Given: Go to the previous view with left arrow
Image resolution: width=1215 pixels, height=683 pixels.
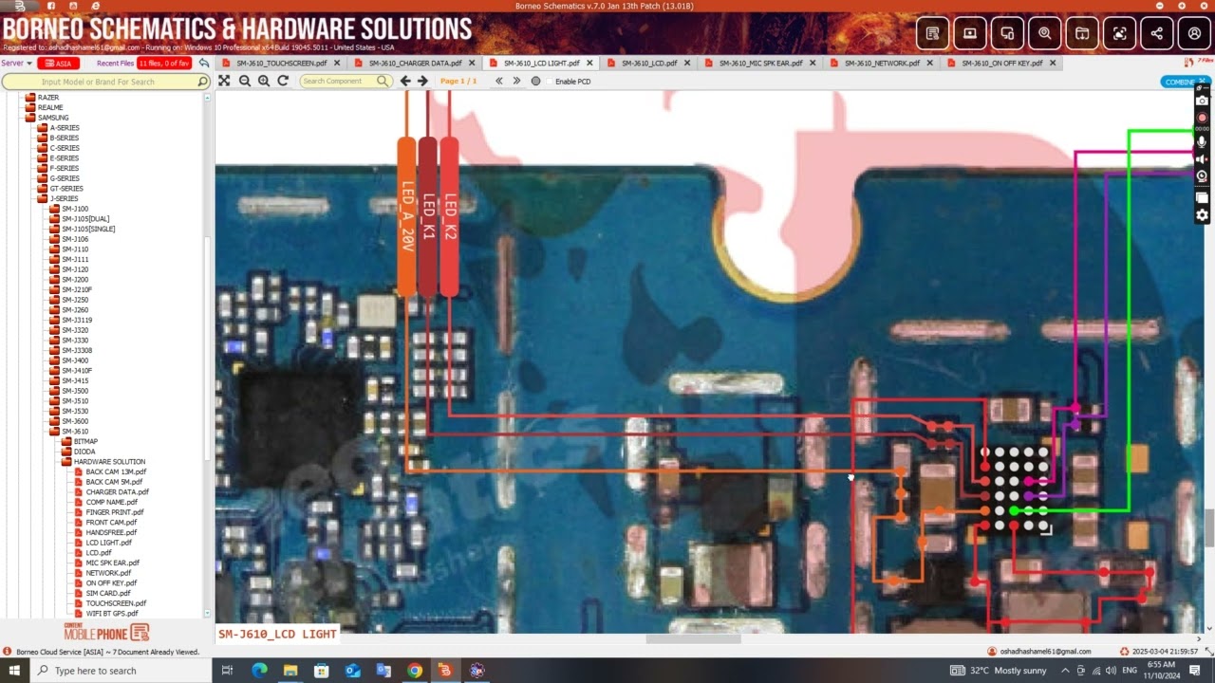Looking at the screenshot, I should pyautogui.click(x=405, y=82).
